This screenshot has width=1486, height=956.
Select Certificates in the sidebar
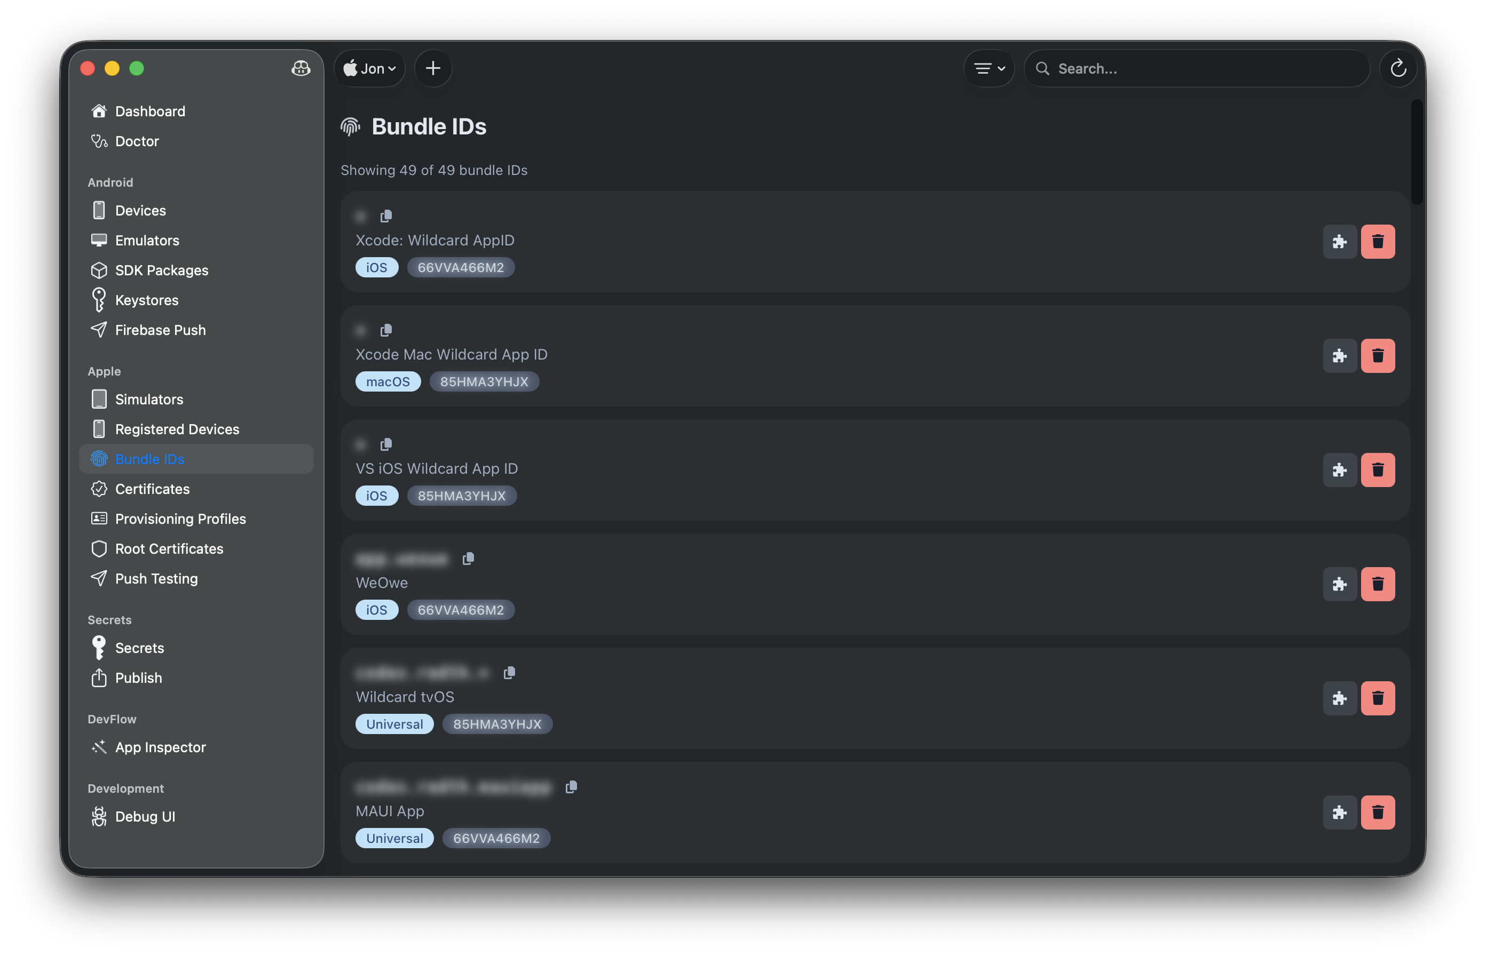(x=151, y=489)
